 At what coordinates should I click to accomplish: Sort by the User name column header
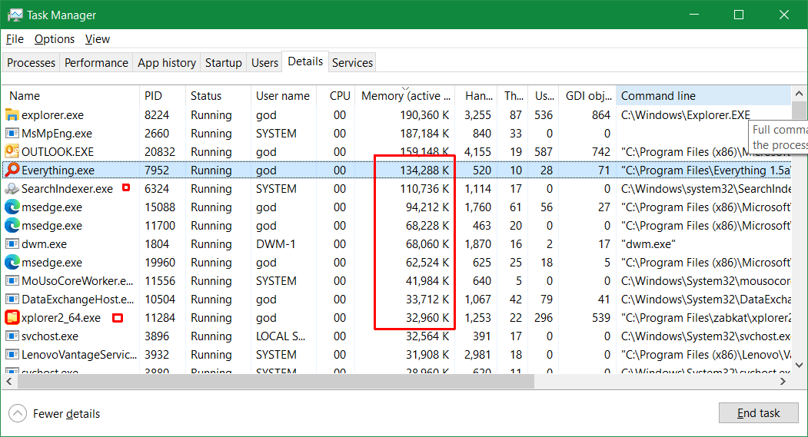pos(284,96)
